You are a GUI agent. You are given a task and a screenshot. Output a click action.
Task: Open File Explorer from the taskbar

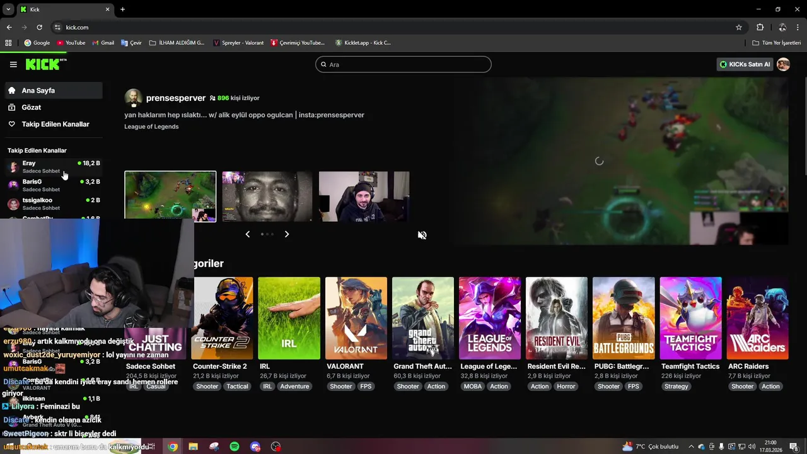pos(194,446)
